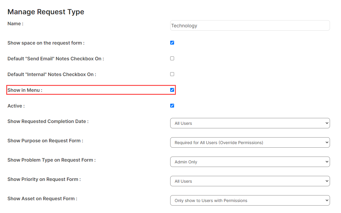Image resolution: width=341 pixels, height=213 pixels.
Task: Click the Manage Request Type heading
Action: tap(46, 12)
